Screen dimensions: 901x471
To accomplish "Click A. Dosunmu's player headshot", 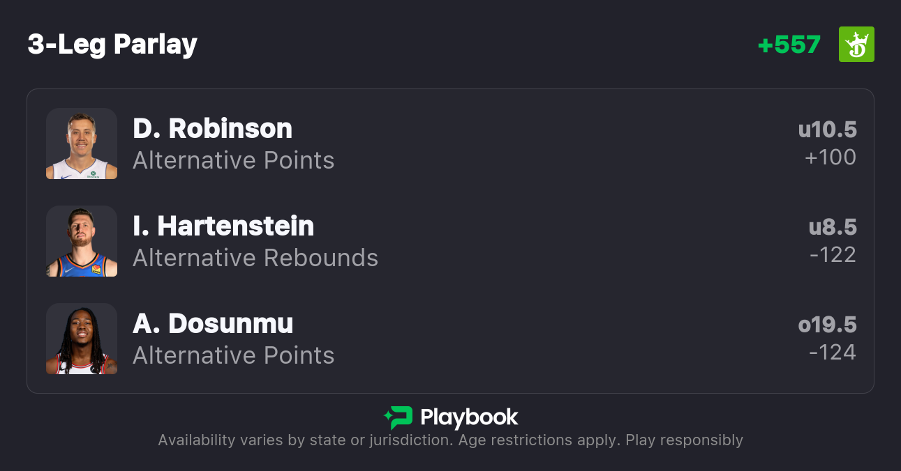I will click(82, 339).
